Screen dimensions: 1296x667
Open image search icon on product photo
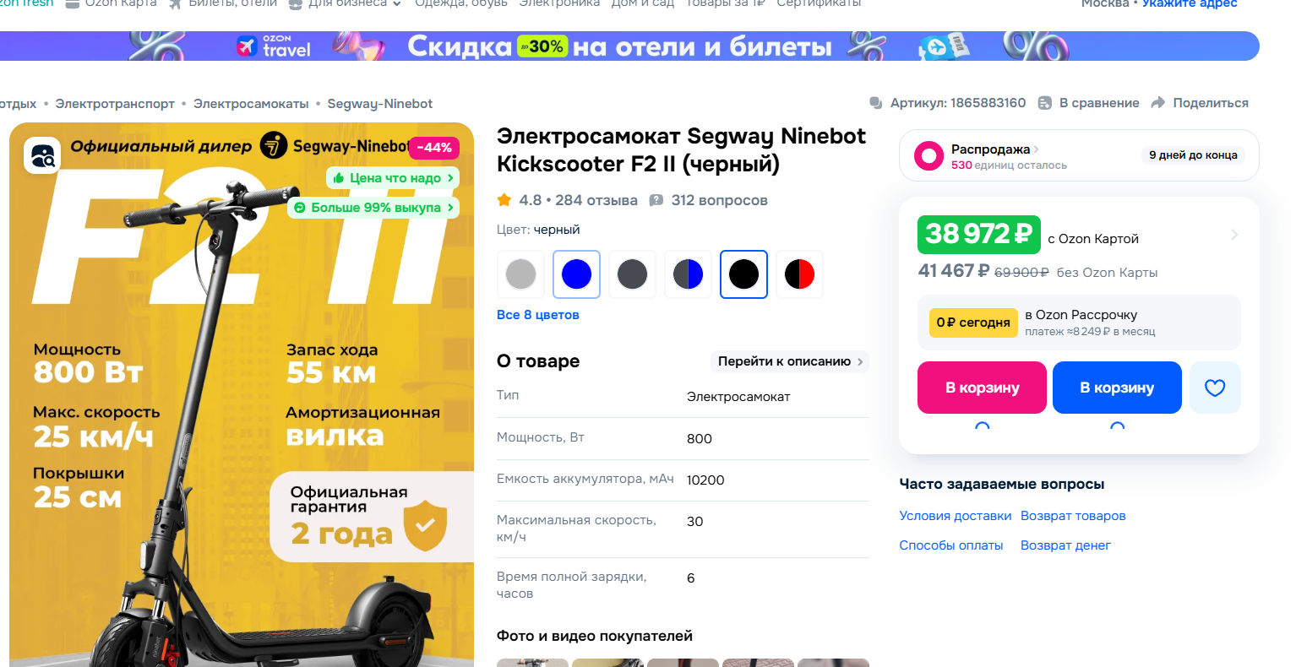(x=42, y=155)
